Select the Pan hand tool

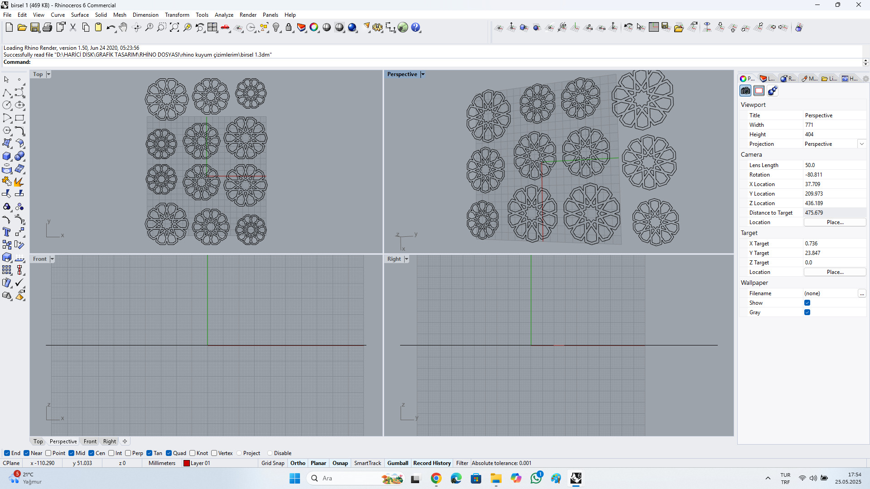point(123,28)
